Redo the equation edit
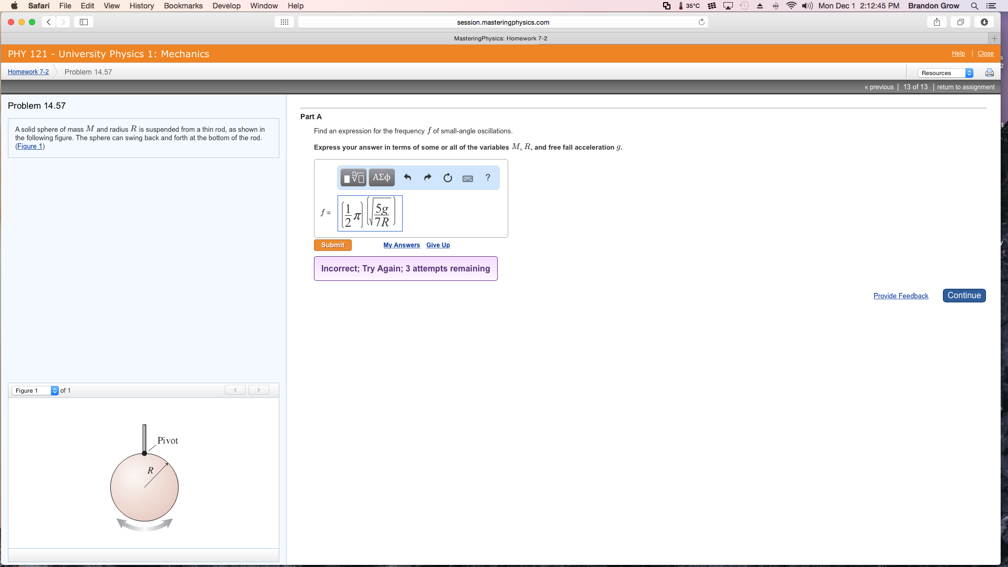The height and width of the screenshot is (567, 1008). tap(427, 177)
